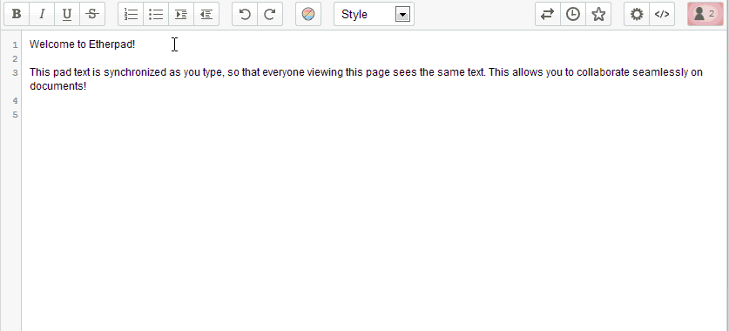Viewport: 729px width, 331px height.
Task: Open the Style dropdown
Action: click(374, 14)
